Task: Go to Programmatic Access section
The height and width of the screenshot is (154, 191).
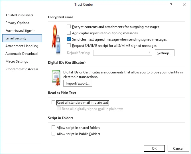Action: coord(22,69)
